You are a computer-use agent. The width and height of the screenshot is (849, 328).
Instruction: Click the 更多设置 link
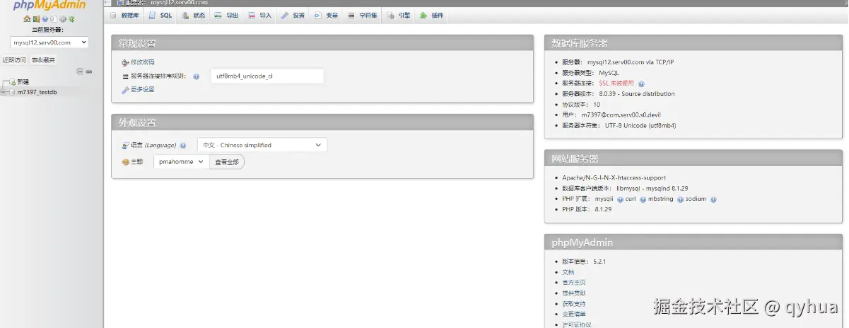[142, 89]
